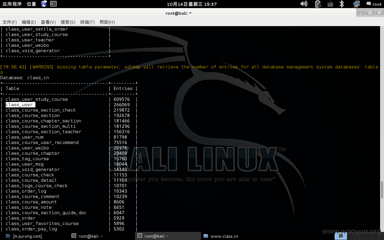The image size is (384, 240).
Task: Click the Database: class_cn line
Action: click(x=25, y=78)
